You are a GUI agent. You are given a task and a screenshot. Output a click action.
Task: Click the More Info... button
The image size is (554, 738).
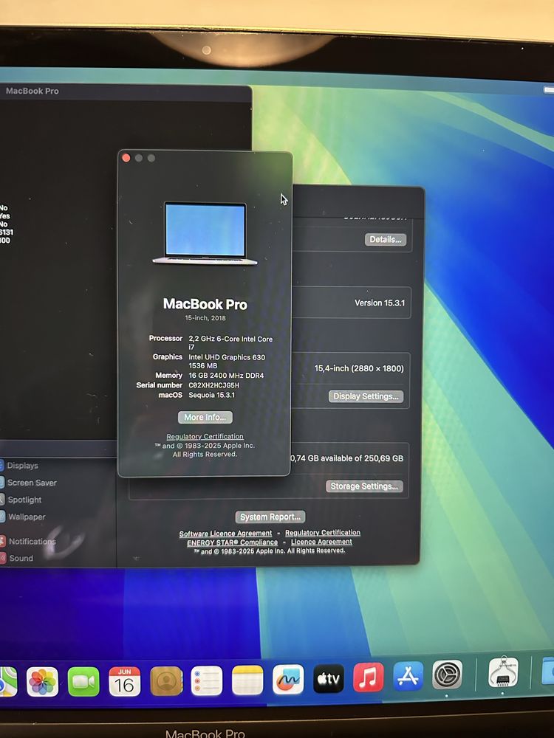click(205, 417)
